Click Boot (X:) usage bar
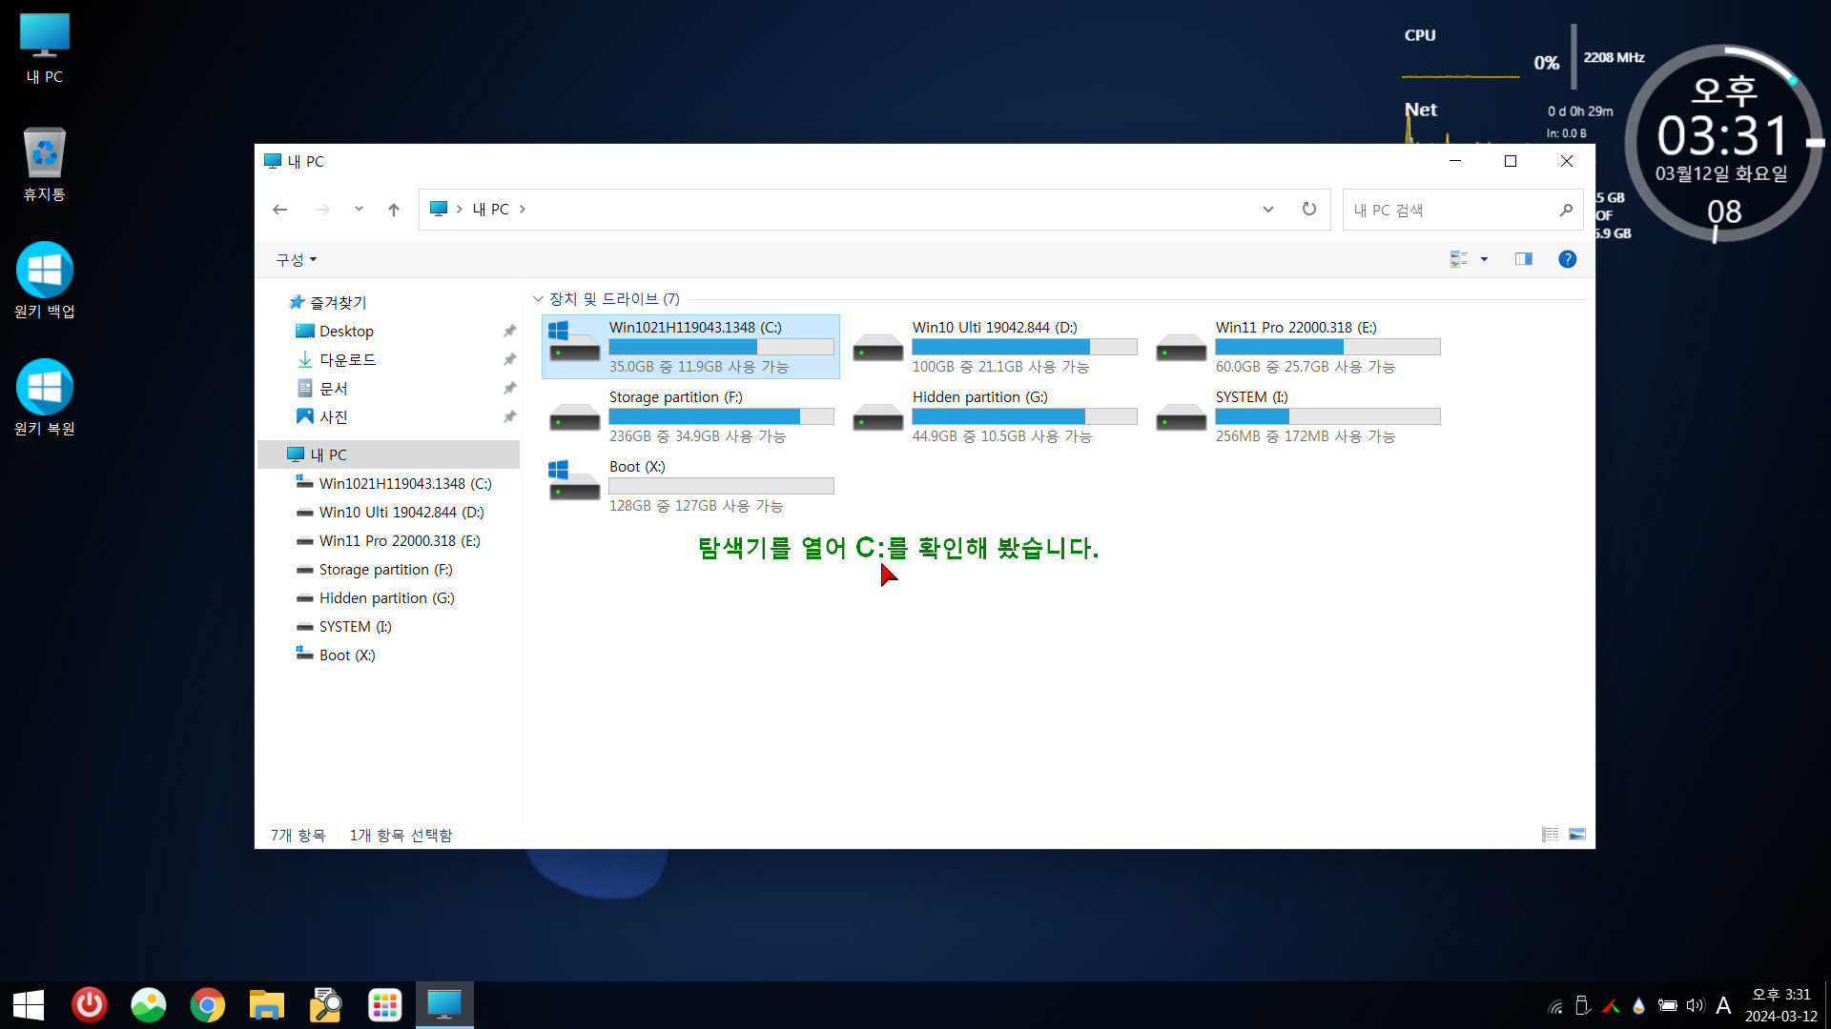 point(721,486)
